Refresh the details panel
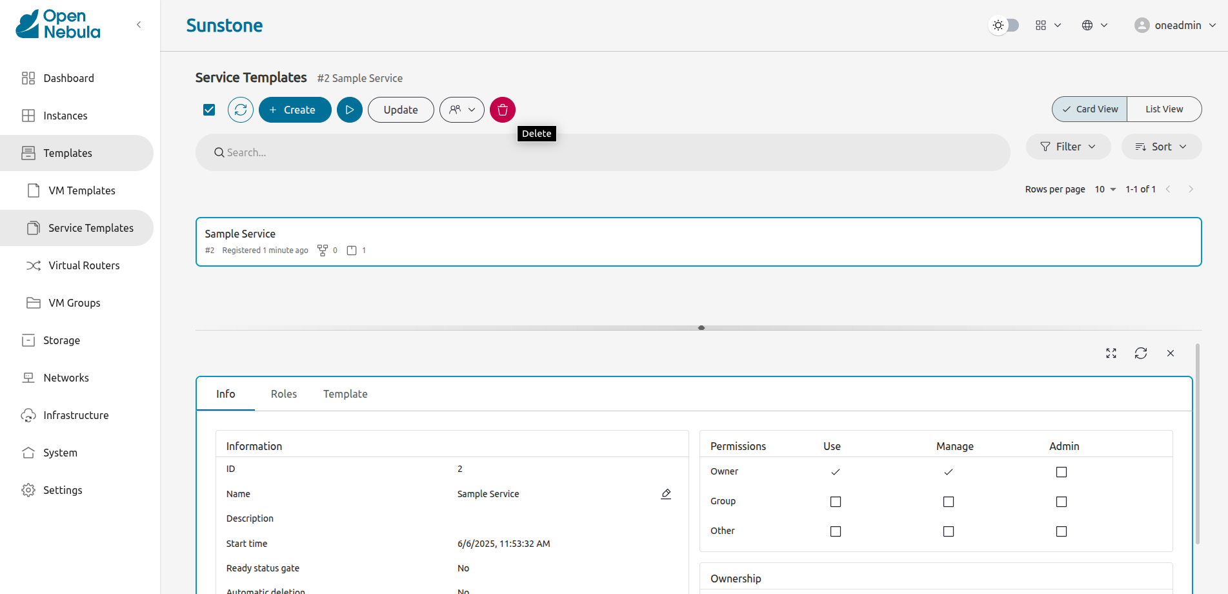This screenshot has width=1228, height=594. click(1140, 353)
